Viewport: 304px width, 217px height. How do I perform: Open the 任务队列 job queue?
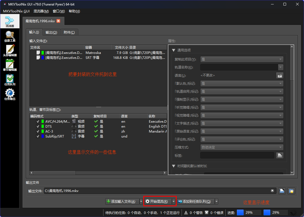tap(10, 80)
